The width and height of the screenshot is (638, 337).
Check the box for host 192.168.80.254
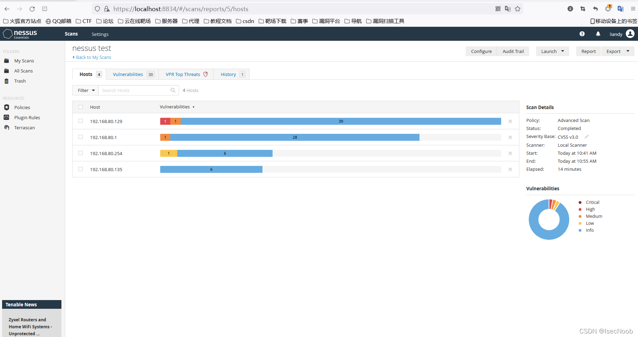[x=81, y=153]
